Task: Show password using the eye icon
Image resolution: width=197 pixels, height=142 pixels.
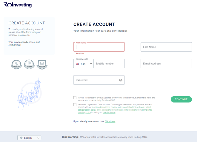Action: [121, 80]
